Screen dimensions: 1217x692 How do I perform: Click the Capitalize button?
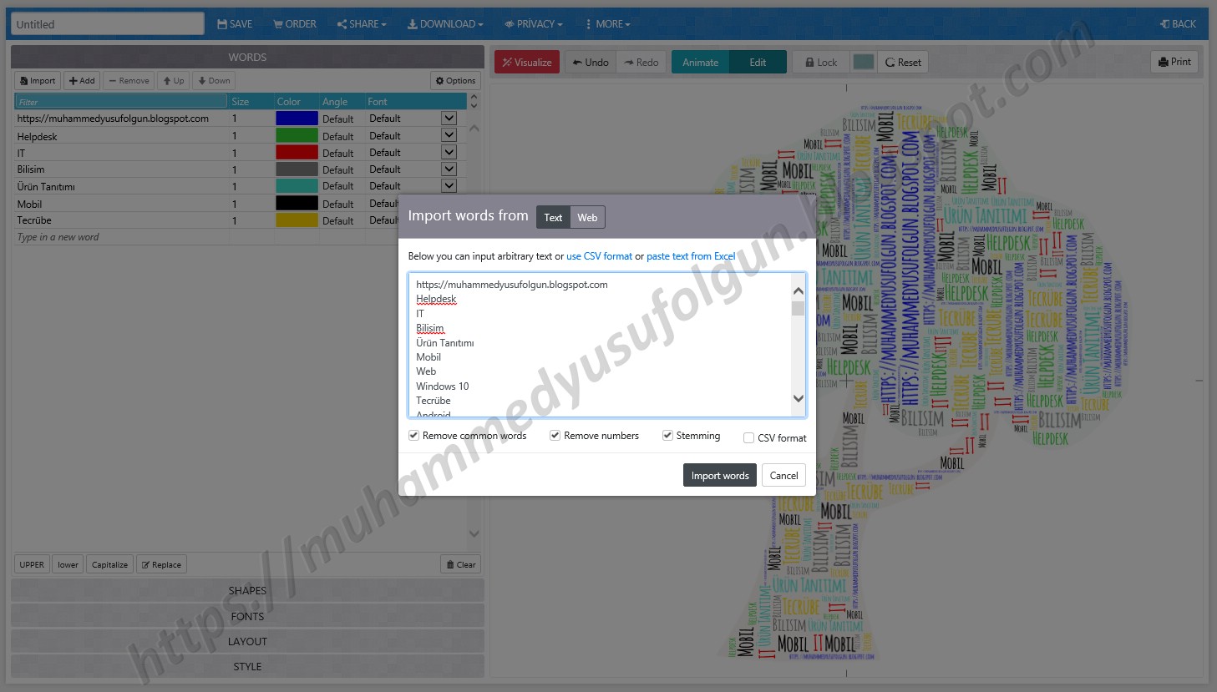109,565
